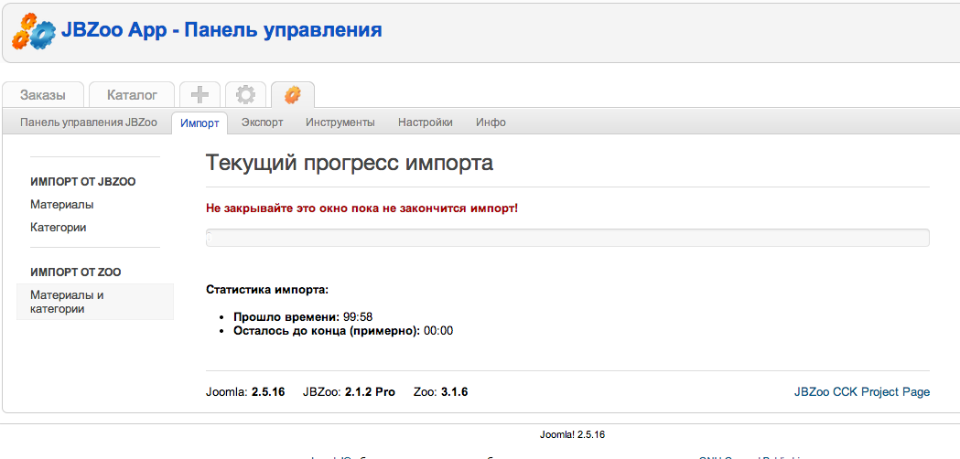Show the Инфо submenu tab

click(491, 123)
